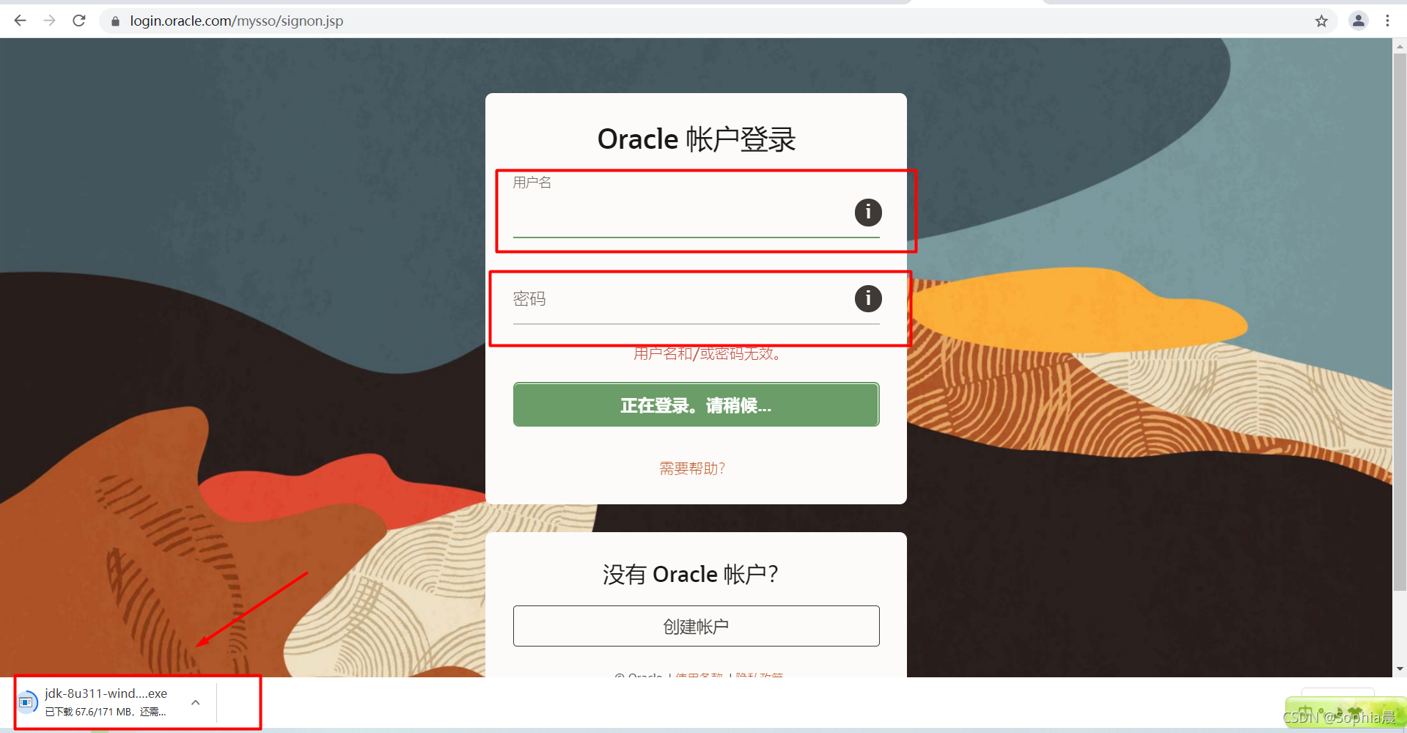This screenshot has width=1407, height=733.
Task: Click the browser forward arrow
Action: coord(49,21)
